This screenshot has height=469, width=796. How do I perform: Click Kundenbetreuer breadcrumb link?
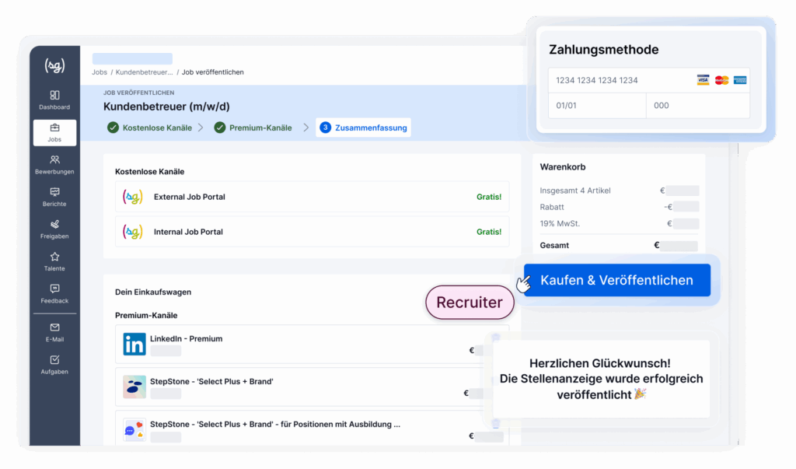144,72
